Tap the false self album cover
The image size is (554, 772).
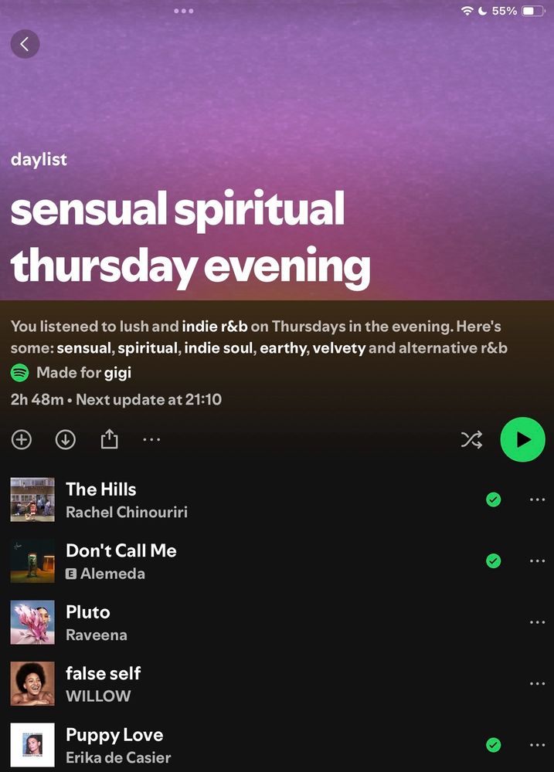click(x=32, y=683)
